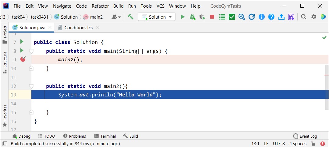Change 4 spaces indent setting
This screenshot has height=148, width=329.
(x=298, y=144)
